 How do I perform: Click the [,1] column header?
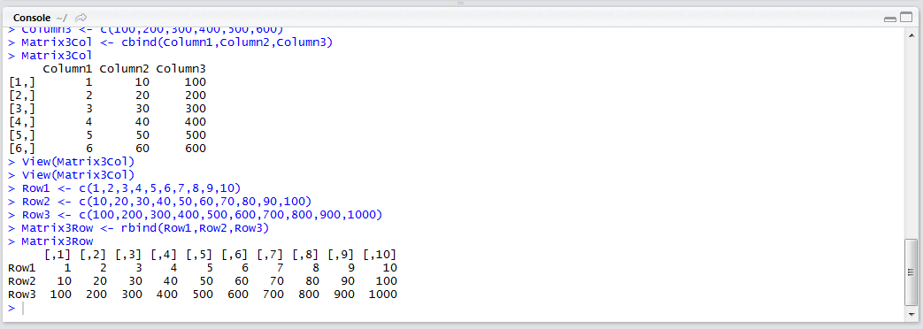tap(58, 255)
